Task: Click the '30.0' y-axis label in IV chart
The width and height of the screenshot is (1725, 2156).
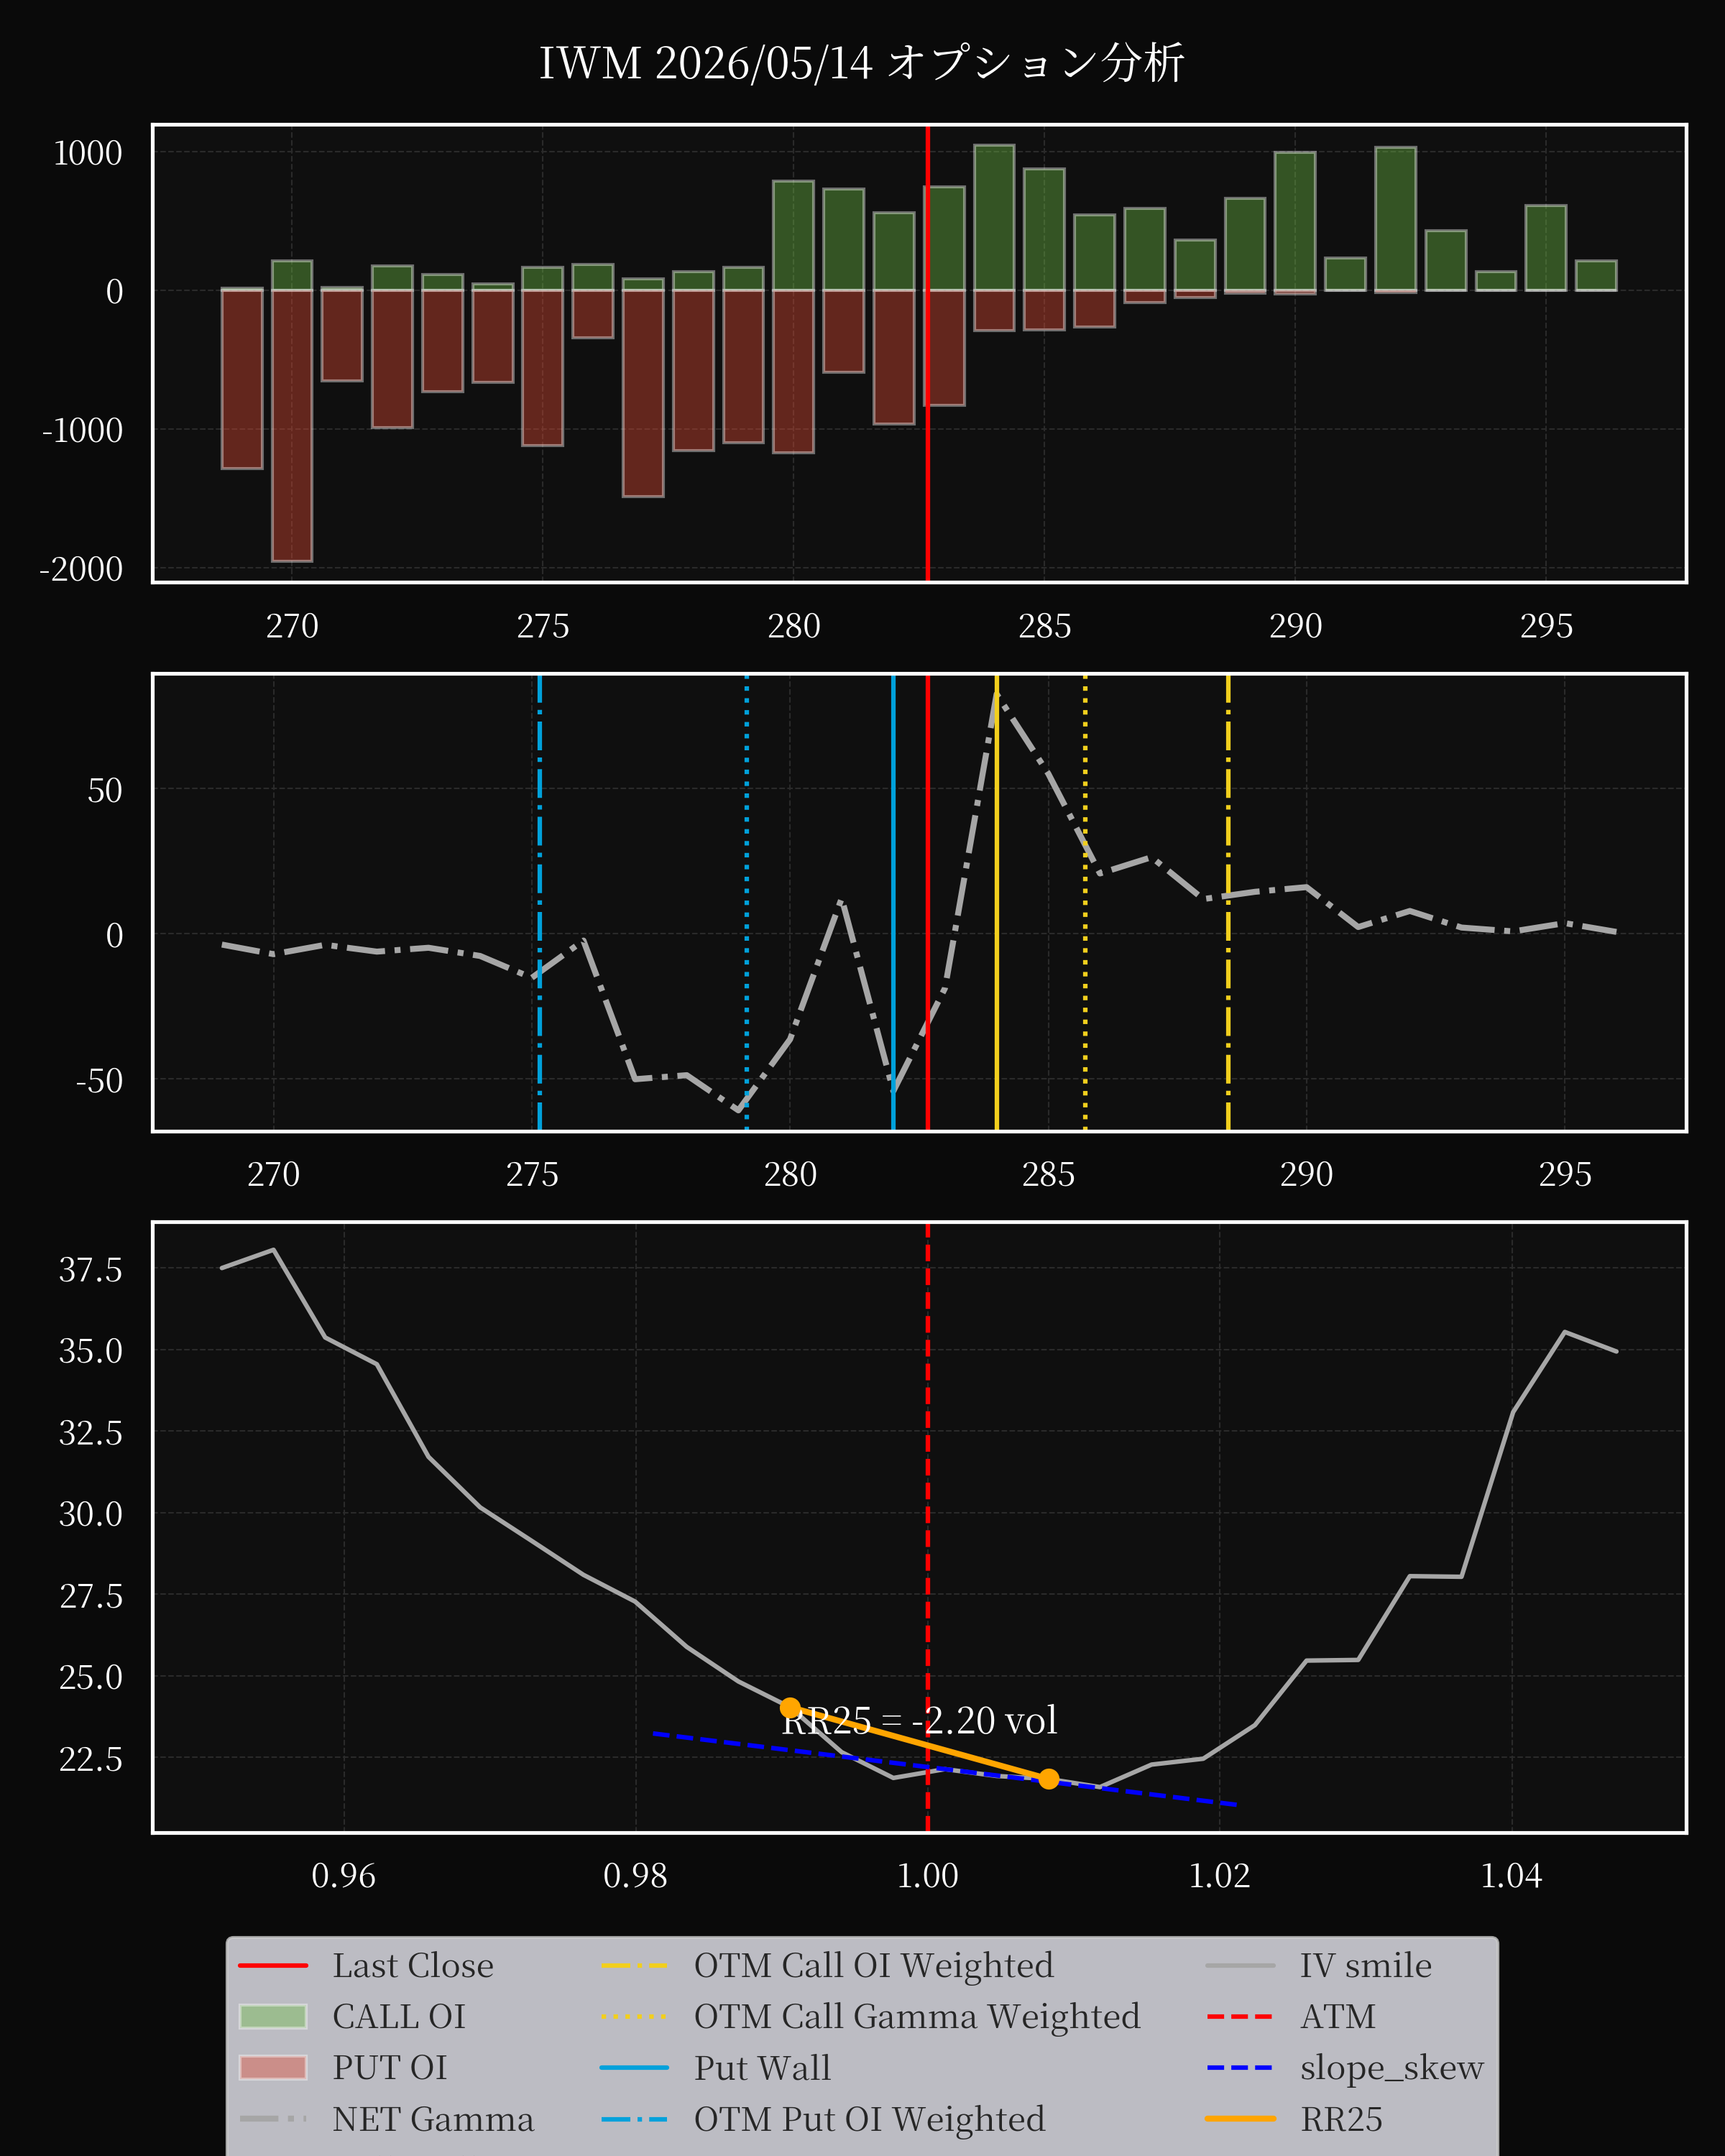Action: pos(91,1514)
